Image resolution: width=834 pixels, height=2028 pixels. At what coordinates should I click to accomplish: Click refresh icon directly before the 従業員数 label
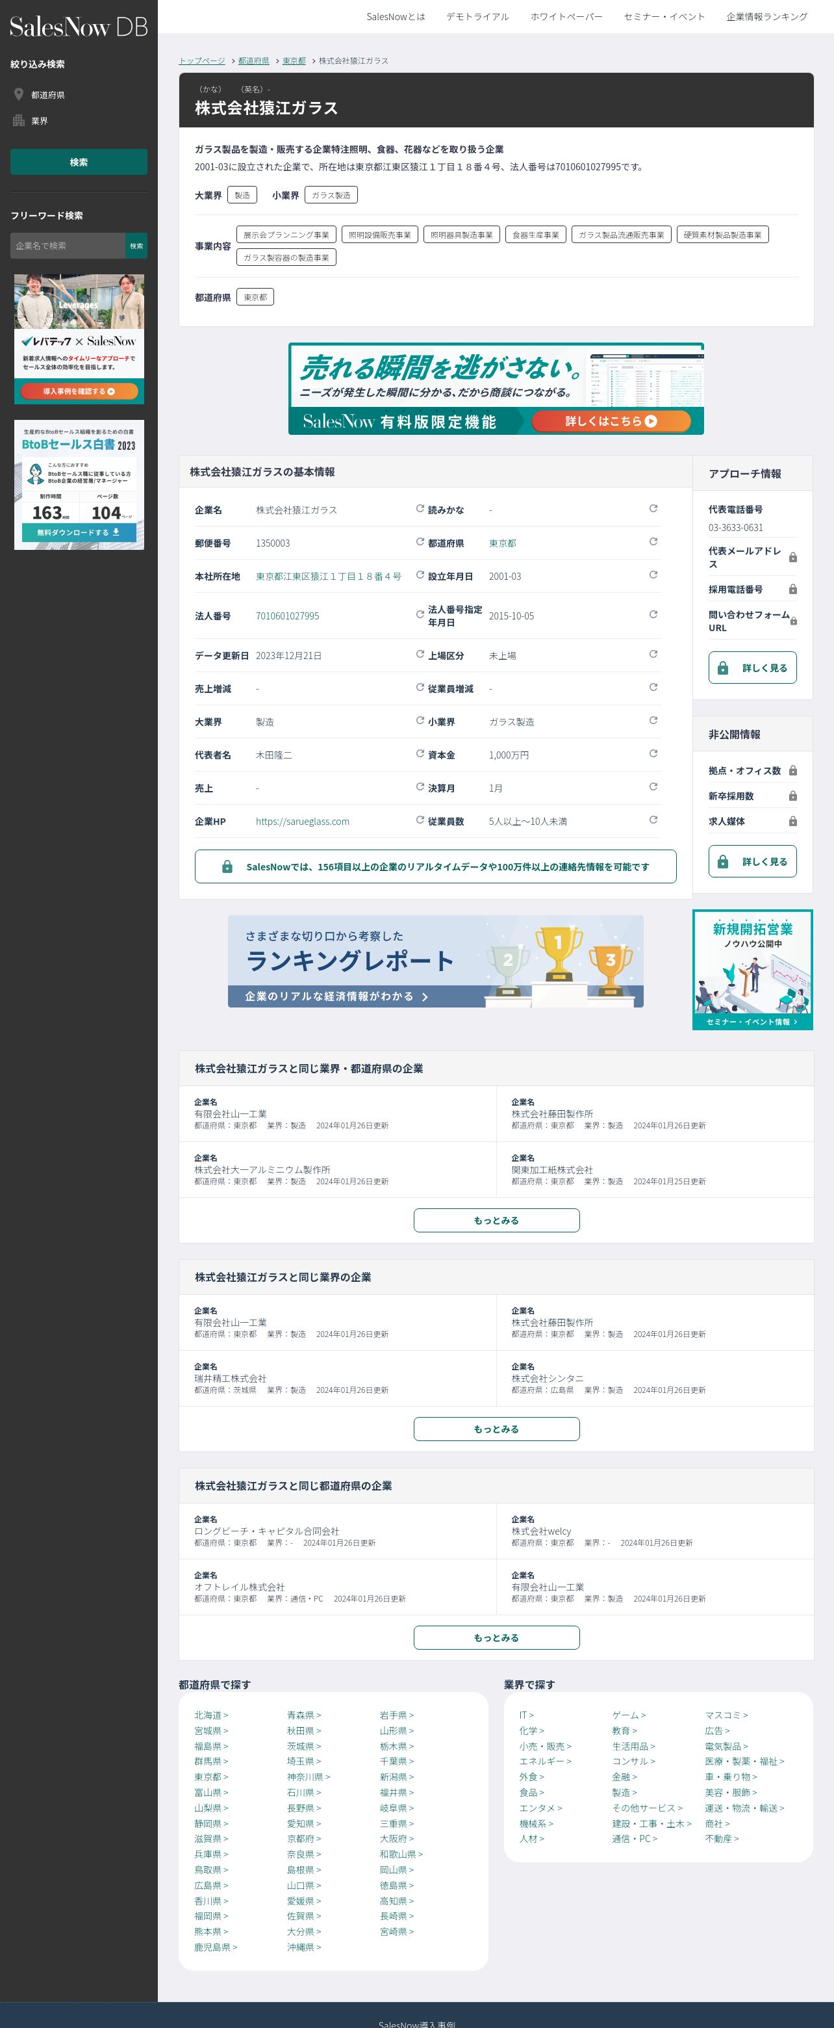tap(420, 820)
